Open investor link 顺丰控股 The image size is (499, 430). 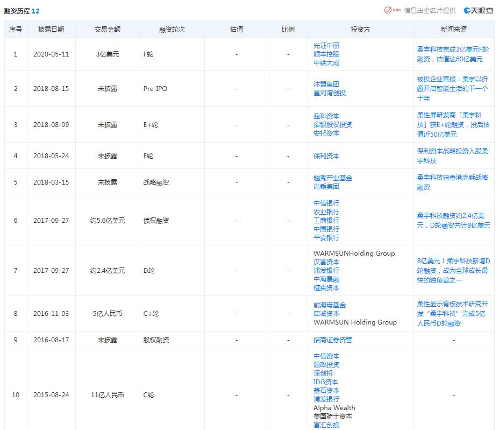coord(327,54)
